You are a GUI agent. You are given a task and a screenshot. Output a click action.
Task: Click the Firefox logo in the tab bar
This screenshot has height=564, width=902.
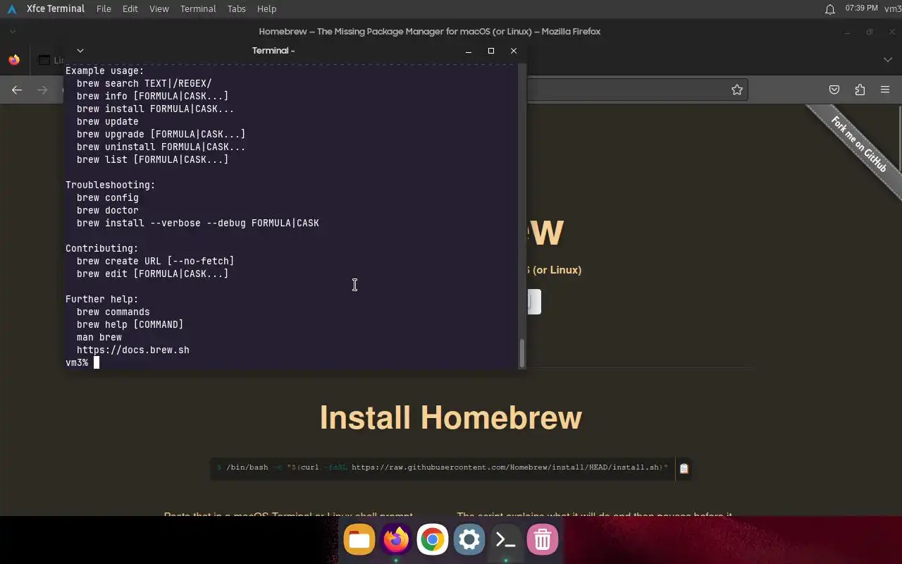coord(14,60)
